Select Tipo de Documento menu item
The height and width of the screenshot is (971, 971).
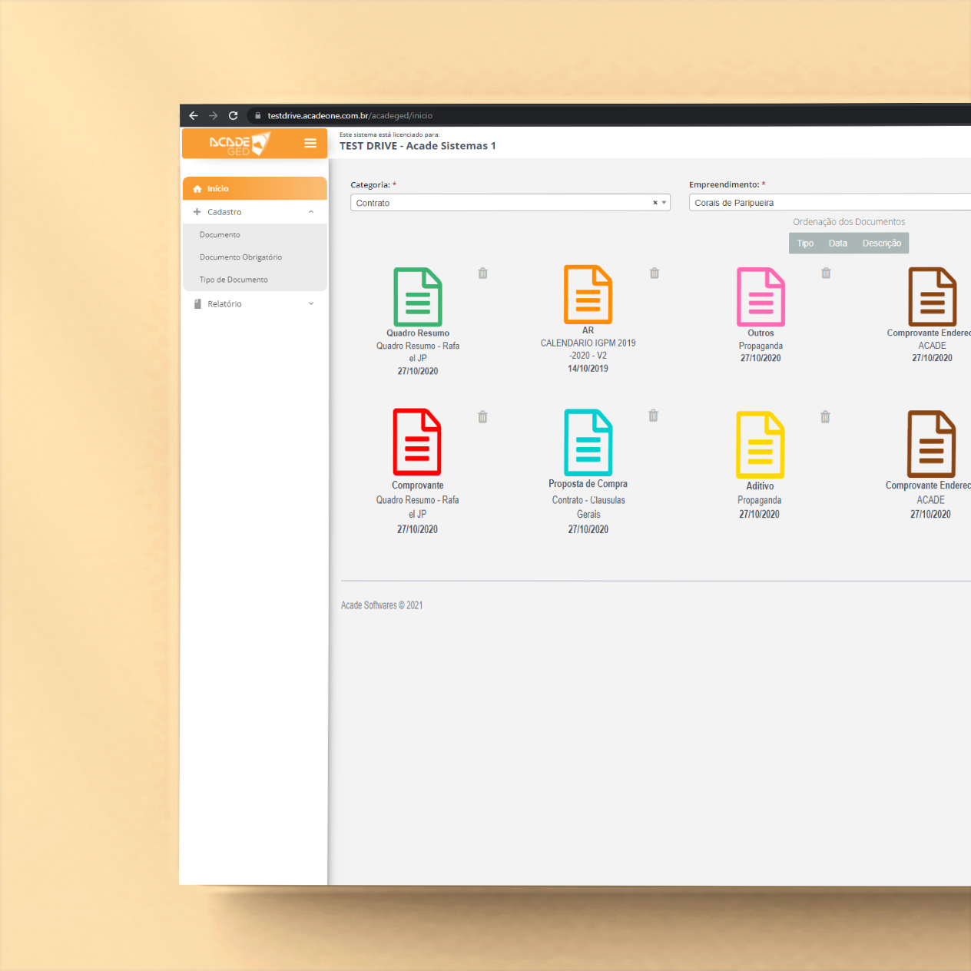point(234,280)
